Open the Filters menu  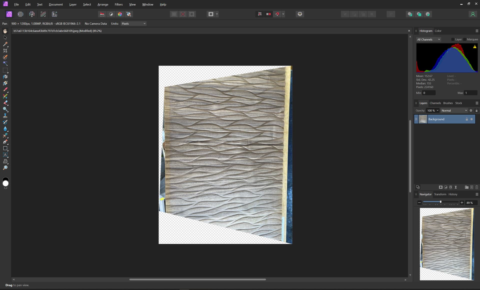click(x=118, y=5)
